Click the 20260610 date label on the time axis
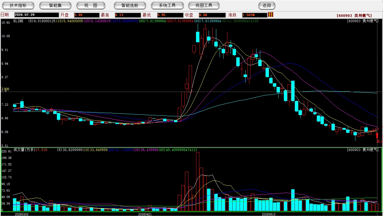The image size is (383, 216). pyautogui.click(x=268, y=214)
